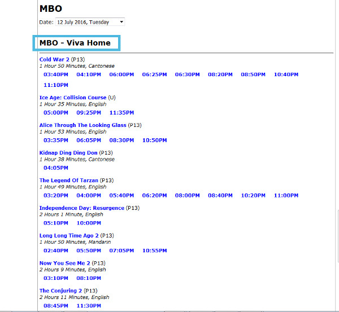Open Ice Age: Collision Course movie link

pyautogui.click(x=73, y=98)
